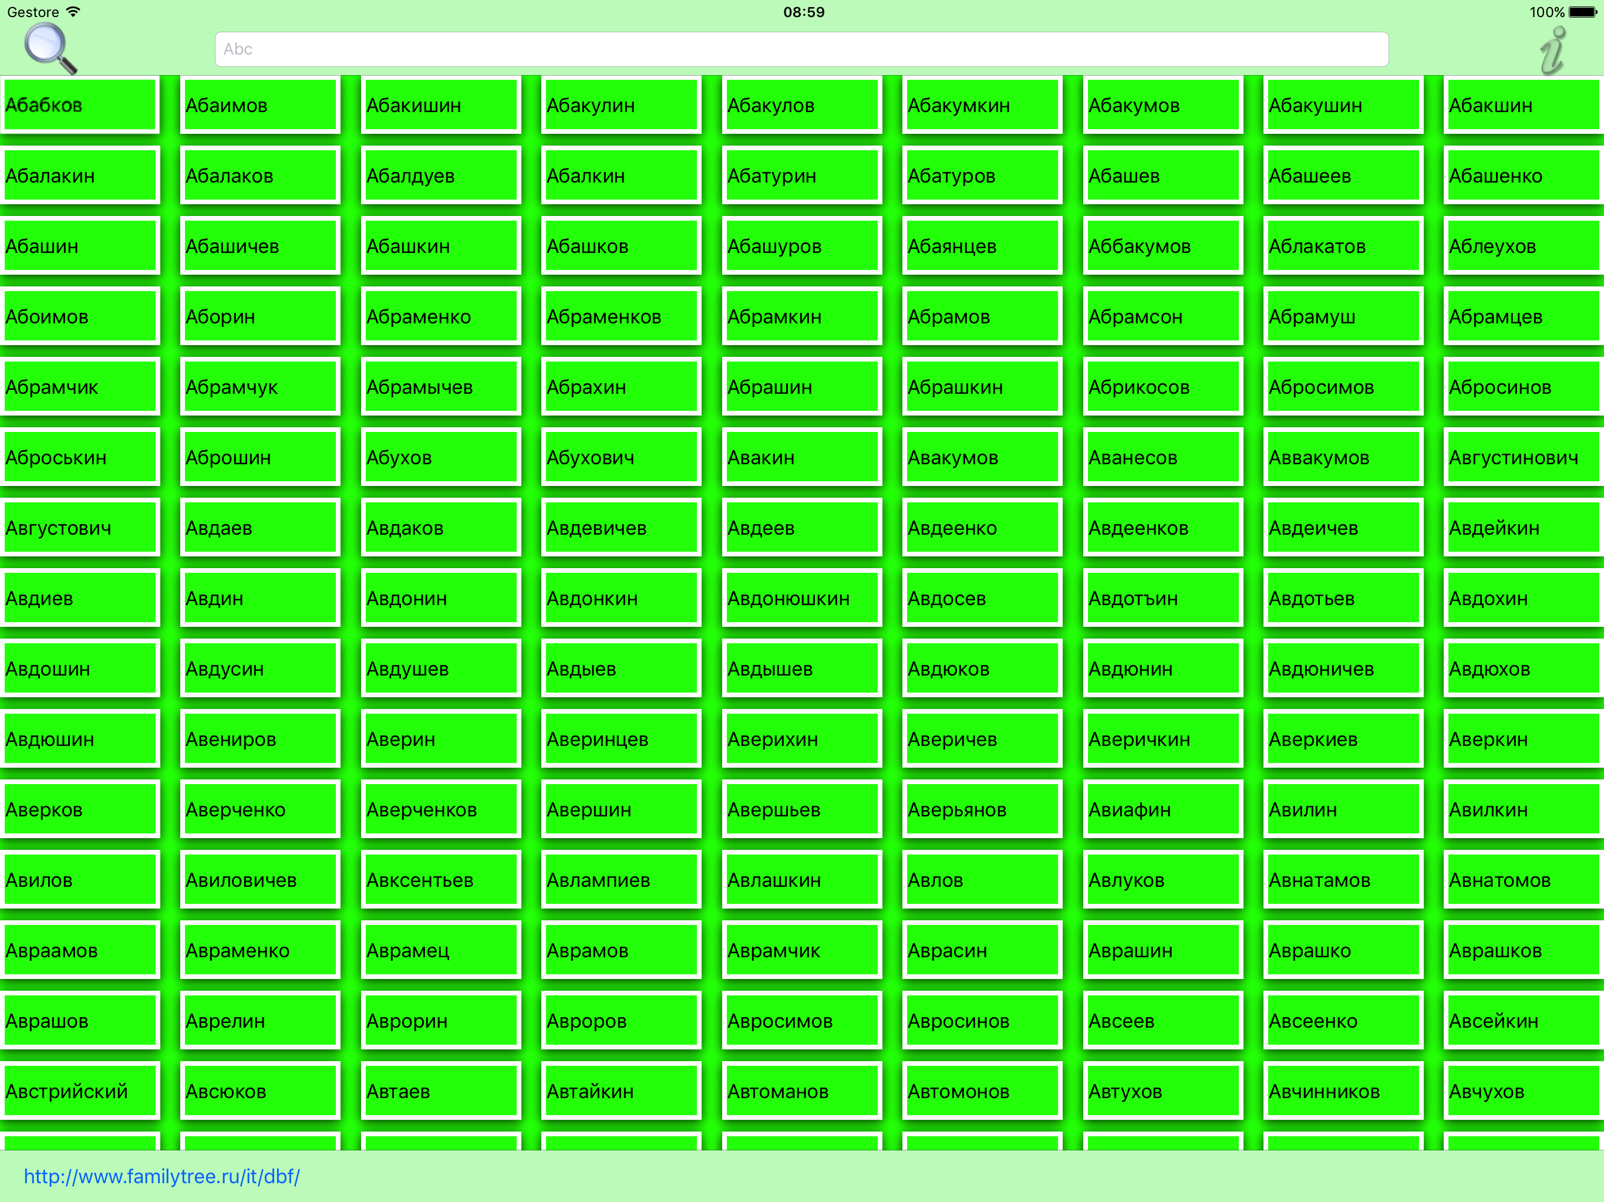Tap the surname Авдейкин
This screenshot has width=1604, height=1202.
click(1524, 528)
